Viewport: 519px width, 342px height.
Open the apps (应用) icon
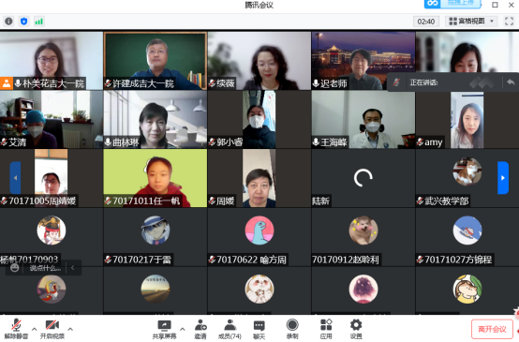tap(326, 330)
